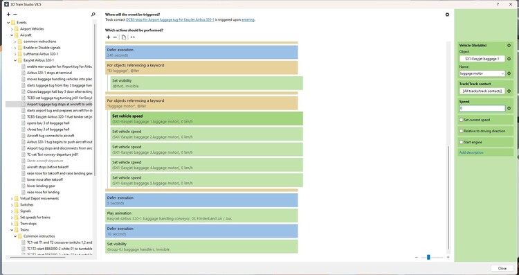
Task: Click the add action plus icon
Action: (108, 37)
